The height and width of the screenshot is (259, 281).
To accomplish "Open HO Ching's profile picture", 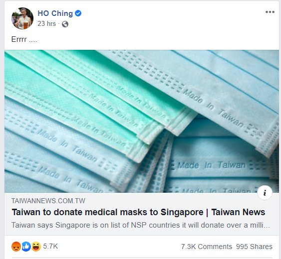I will pos(22,18).
